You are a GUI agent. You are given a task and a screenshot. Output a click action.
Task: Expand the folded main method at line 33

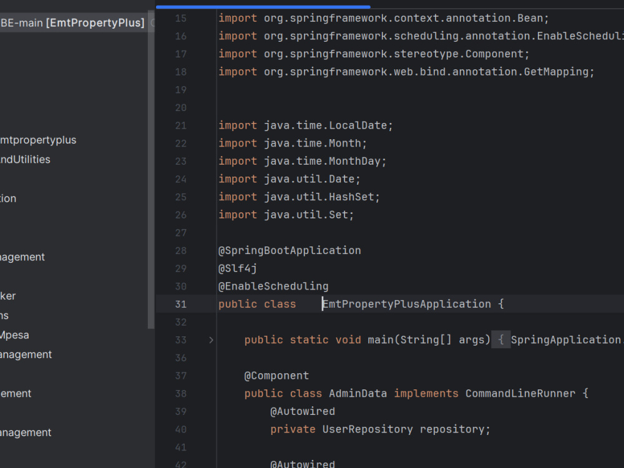pyautogui.click(x=212, y=340)
